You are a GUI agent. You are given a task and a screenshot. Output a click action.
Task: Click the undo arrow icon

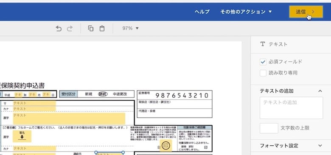(x=59, y=28)
